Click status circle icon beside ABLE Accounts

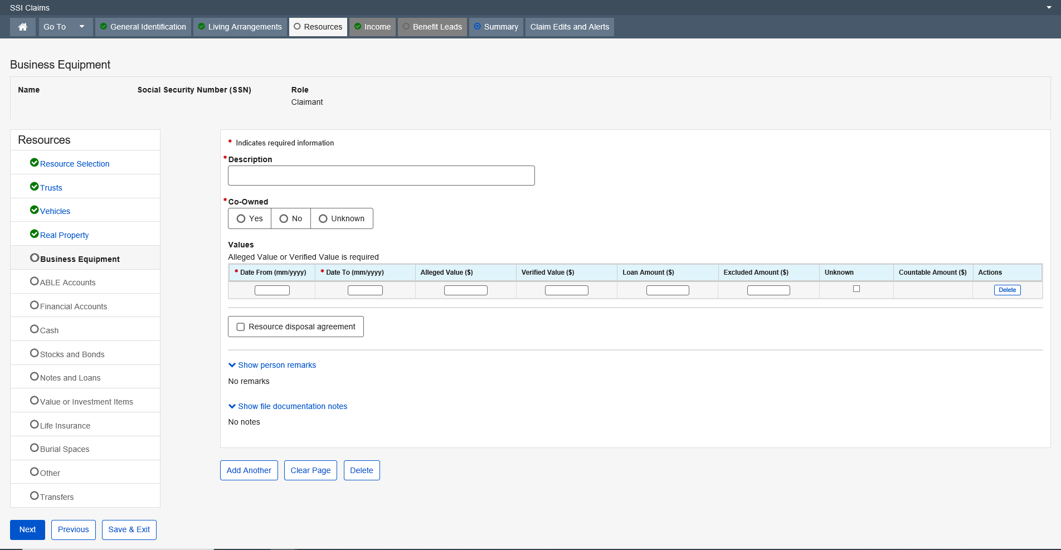coord(34,281)
